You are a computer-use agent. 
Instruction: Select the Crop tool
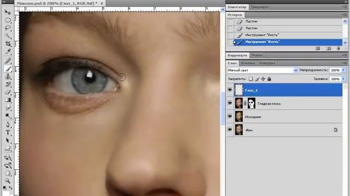[8, 44]
